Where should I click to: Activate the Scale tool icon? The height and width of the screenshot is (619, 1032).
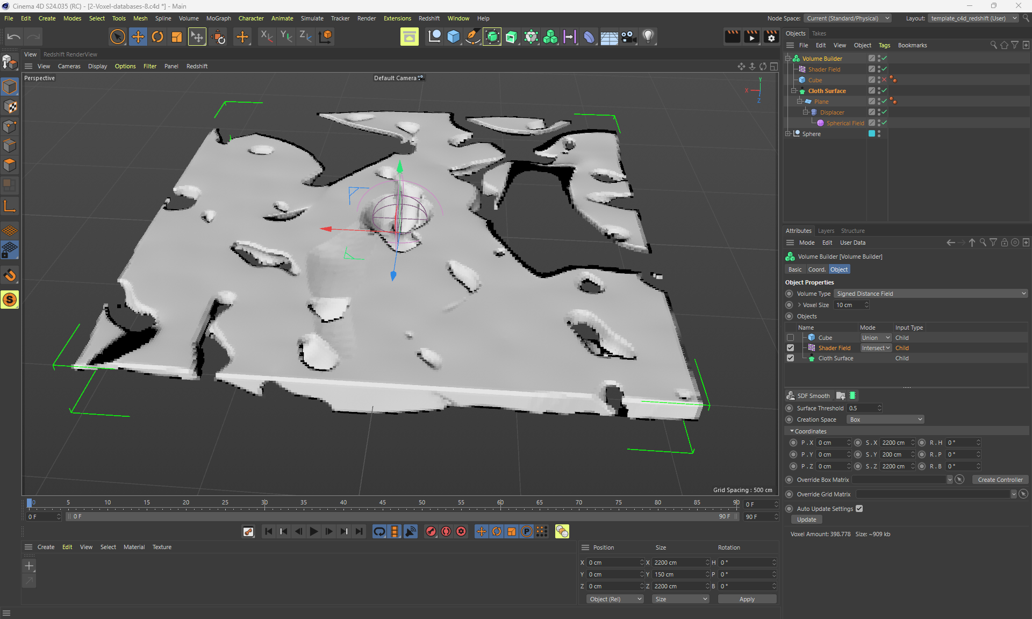click(177, 37)
